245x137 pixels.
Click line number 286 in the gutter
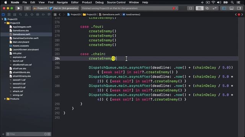click(57, 68)
